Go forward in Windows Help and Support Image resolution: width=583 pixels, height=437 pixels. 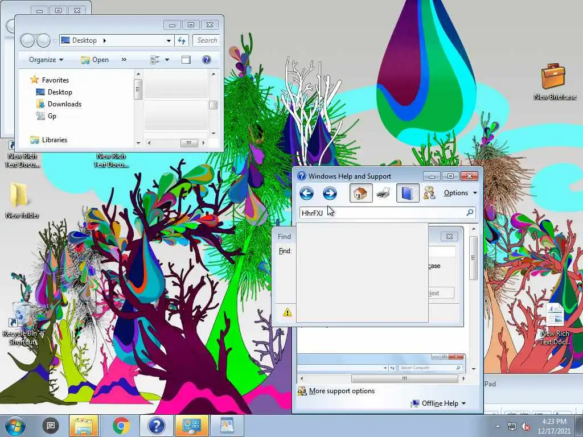tap(330, 193)
